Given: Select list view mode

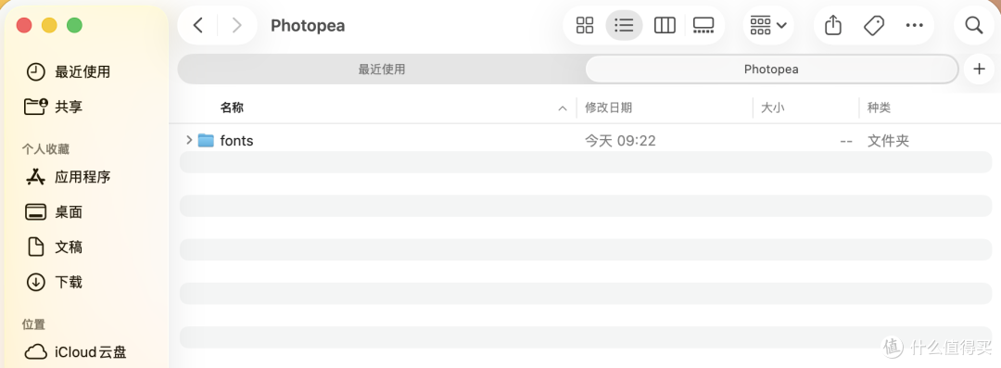Looking at the screenshot, I should tap(624, 26).
